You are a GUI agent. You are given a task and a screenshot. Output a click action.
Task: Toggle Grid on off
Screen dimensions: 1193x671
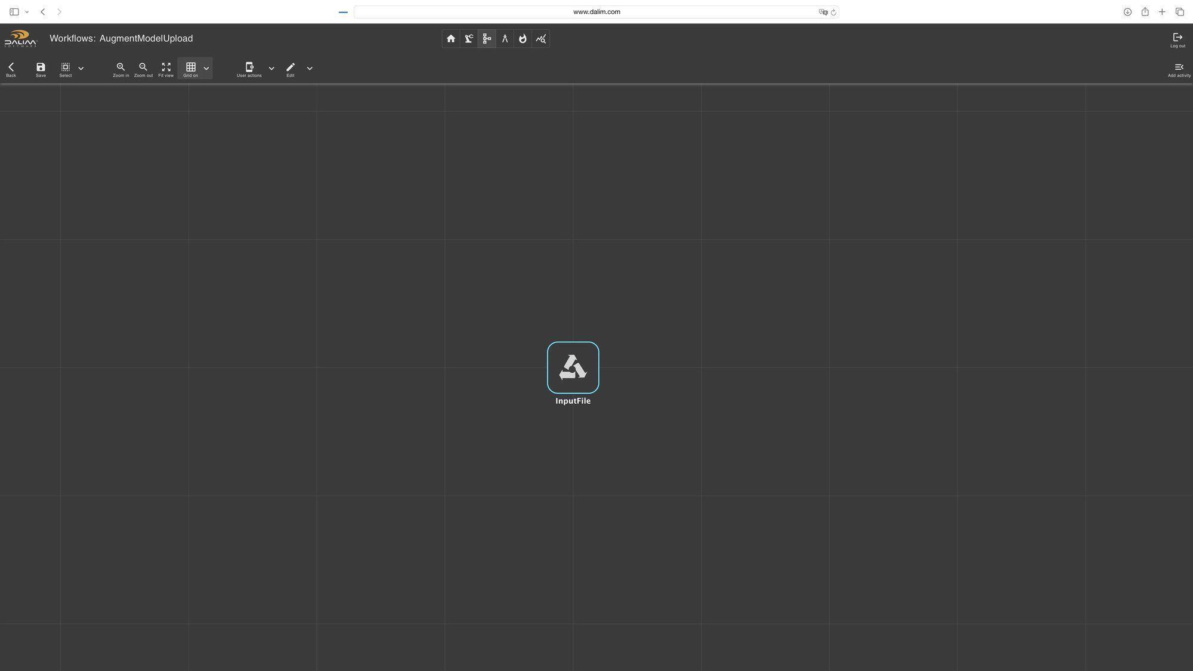coord(191,67)
